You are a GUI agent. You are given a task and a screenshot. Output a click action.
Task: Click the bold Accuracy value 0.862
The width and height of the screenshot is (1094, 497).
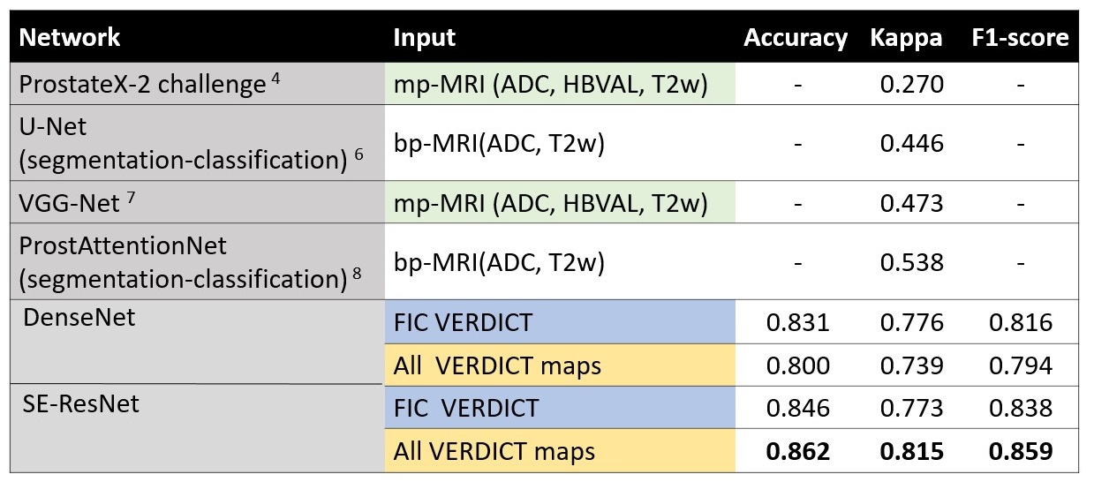pos(797,452)
